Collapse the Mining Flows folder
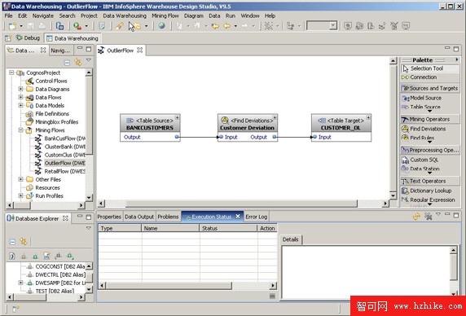This screenshot has width=466, height=316. pyautogui.click(x=20, y=129)
